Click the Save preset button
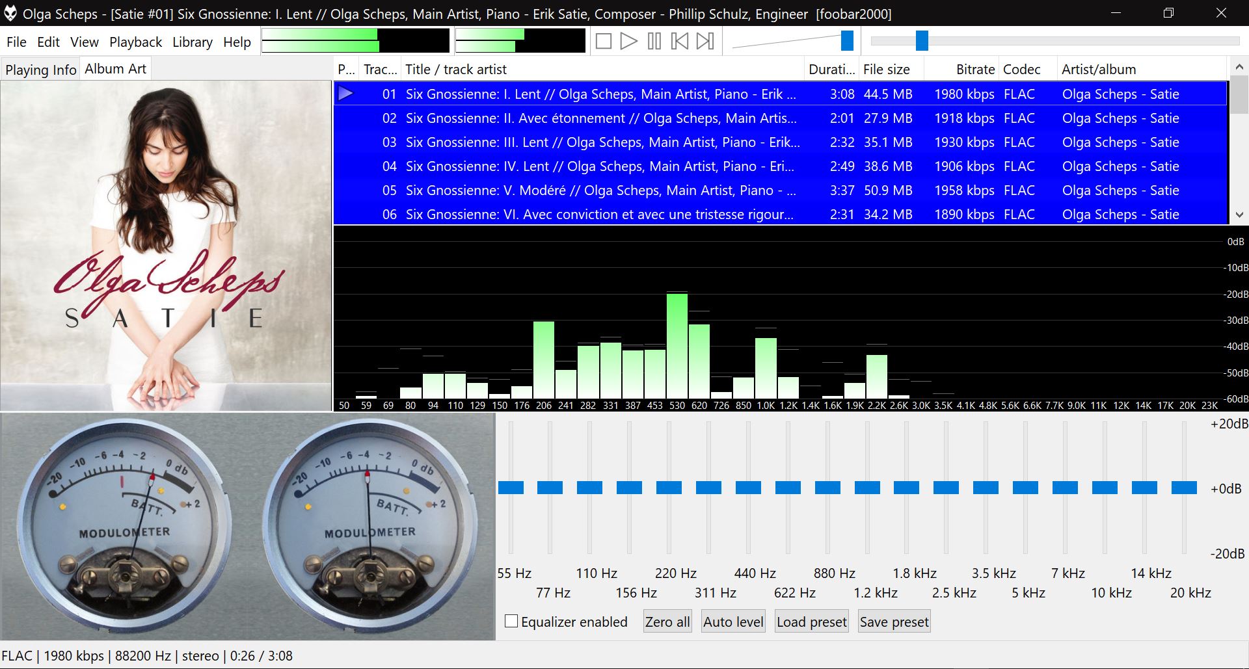The width and height of the screenshot is (1249, 669). [x=894, y=622]
